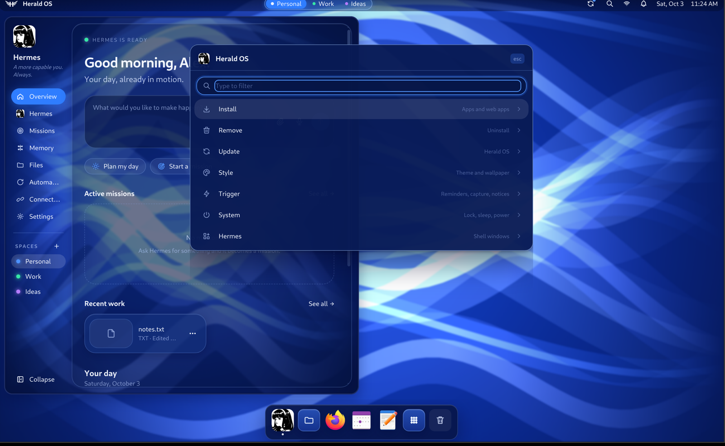Switch to Ideas workspace tab in top bar
The image size is (725, 446).
[x=355, y=4]
